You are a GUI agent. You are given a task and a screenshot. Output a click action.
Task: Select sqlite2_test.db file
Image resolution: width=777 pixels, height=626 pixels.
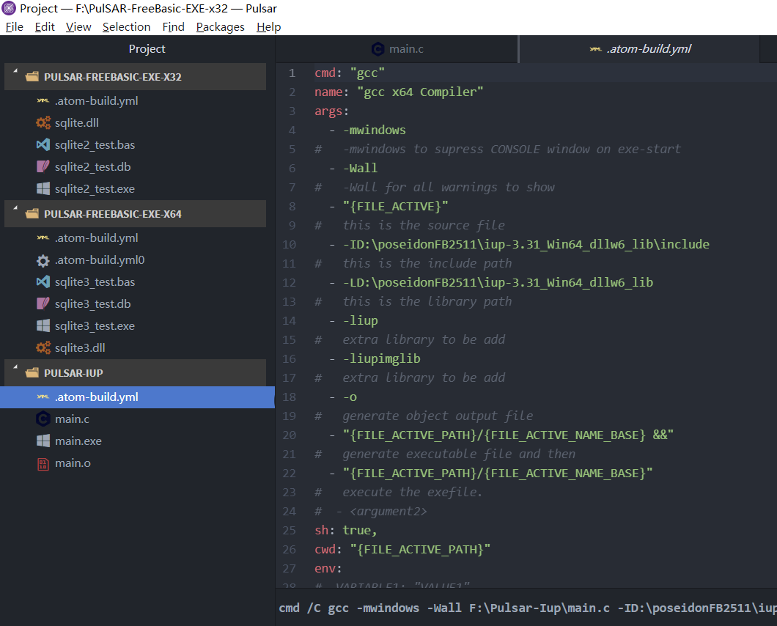pos(92,166)
